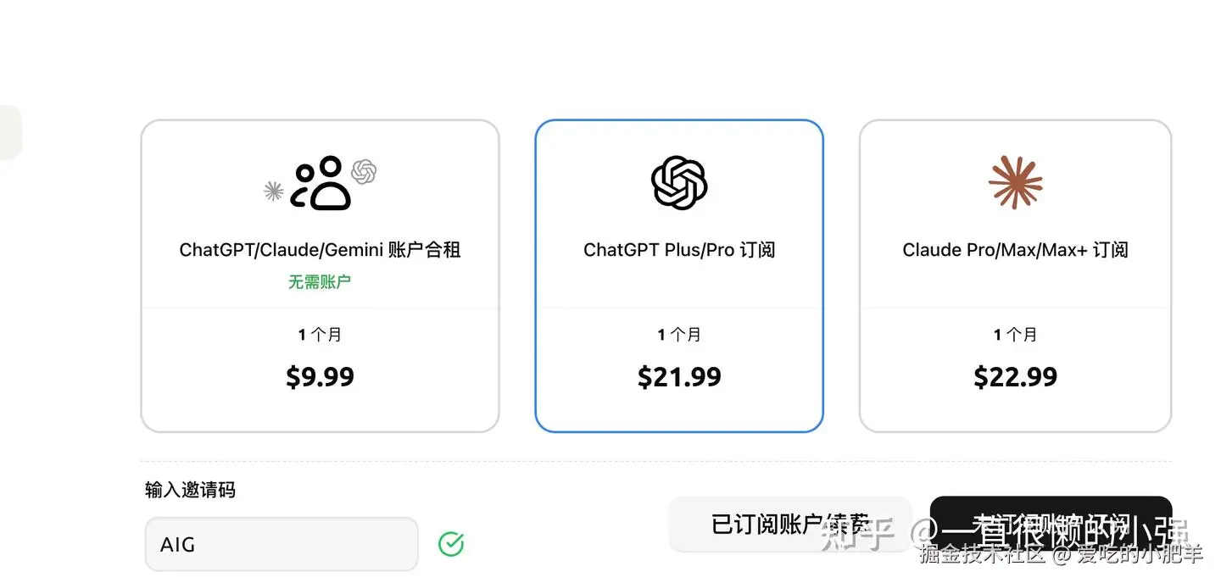Select the ChatGPT Plus/Pro 订阅 plan title
The image size is (1221, 583).
(679, 250)
